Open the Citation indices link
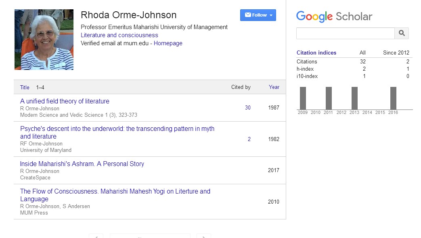The width and height of the screenshot is (421, 238). [x=316, y=53]
